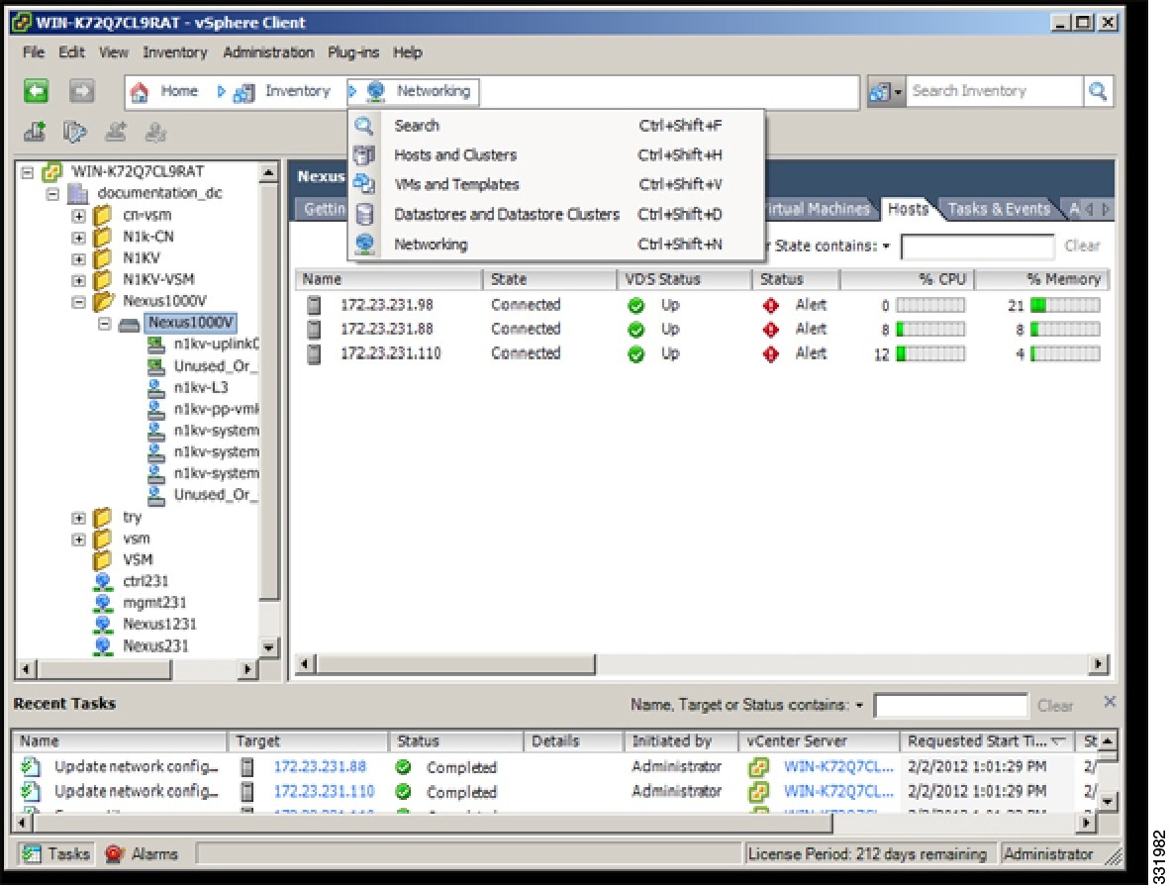Open the File menu

(x=33, y=52)
